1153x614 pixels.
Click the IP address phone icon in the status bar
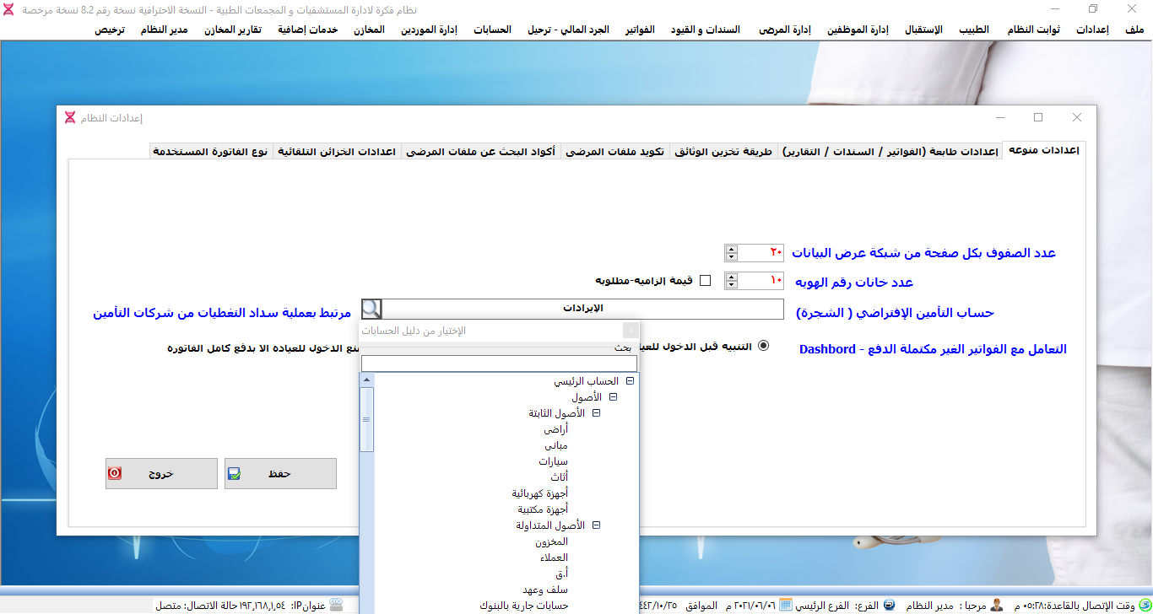336,605
